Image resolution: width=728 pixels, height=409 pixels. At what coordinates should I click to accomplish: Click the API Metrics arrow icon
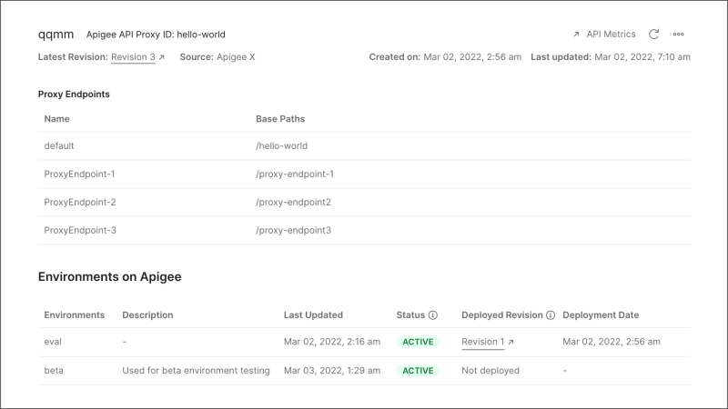[x=576, y=35]
